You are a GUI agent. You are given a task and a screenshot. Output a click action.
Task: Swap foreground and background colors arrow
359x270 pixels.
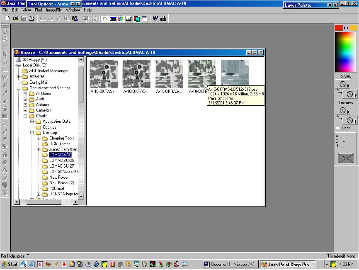click(346, 28)
